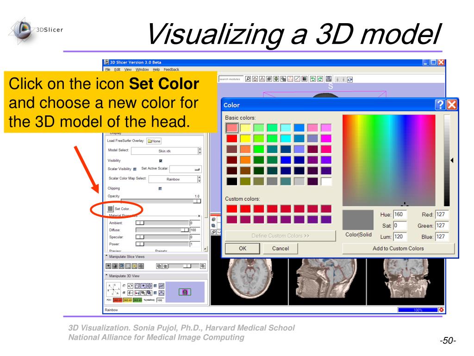Click the dark grid icon left of the Undo arrow
Viewport: 474px width, 356px height.
point(304,79)
